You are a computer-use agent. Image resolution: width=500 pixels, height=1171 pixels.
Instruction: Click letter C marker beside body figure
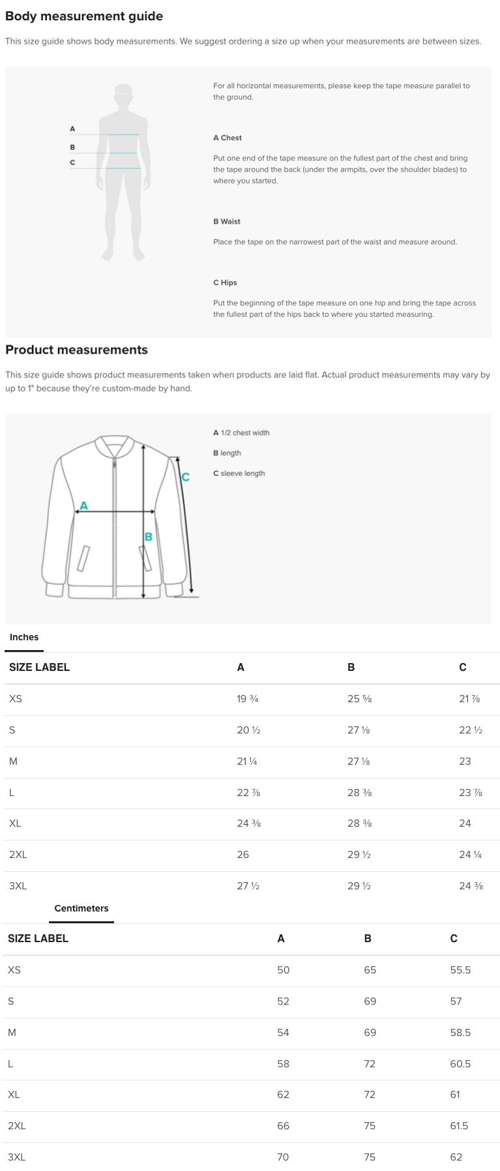tap(72, 162)
